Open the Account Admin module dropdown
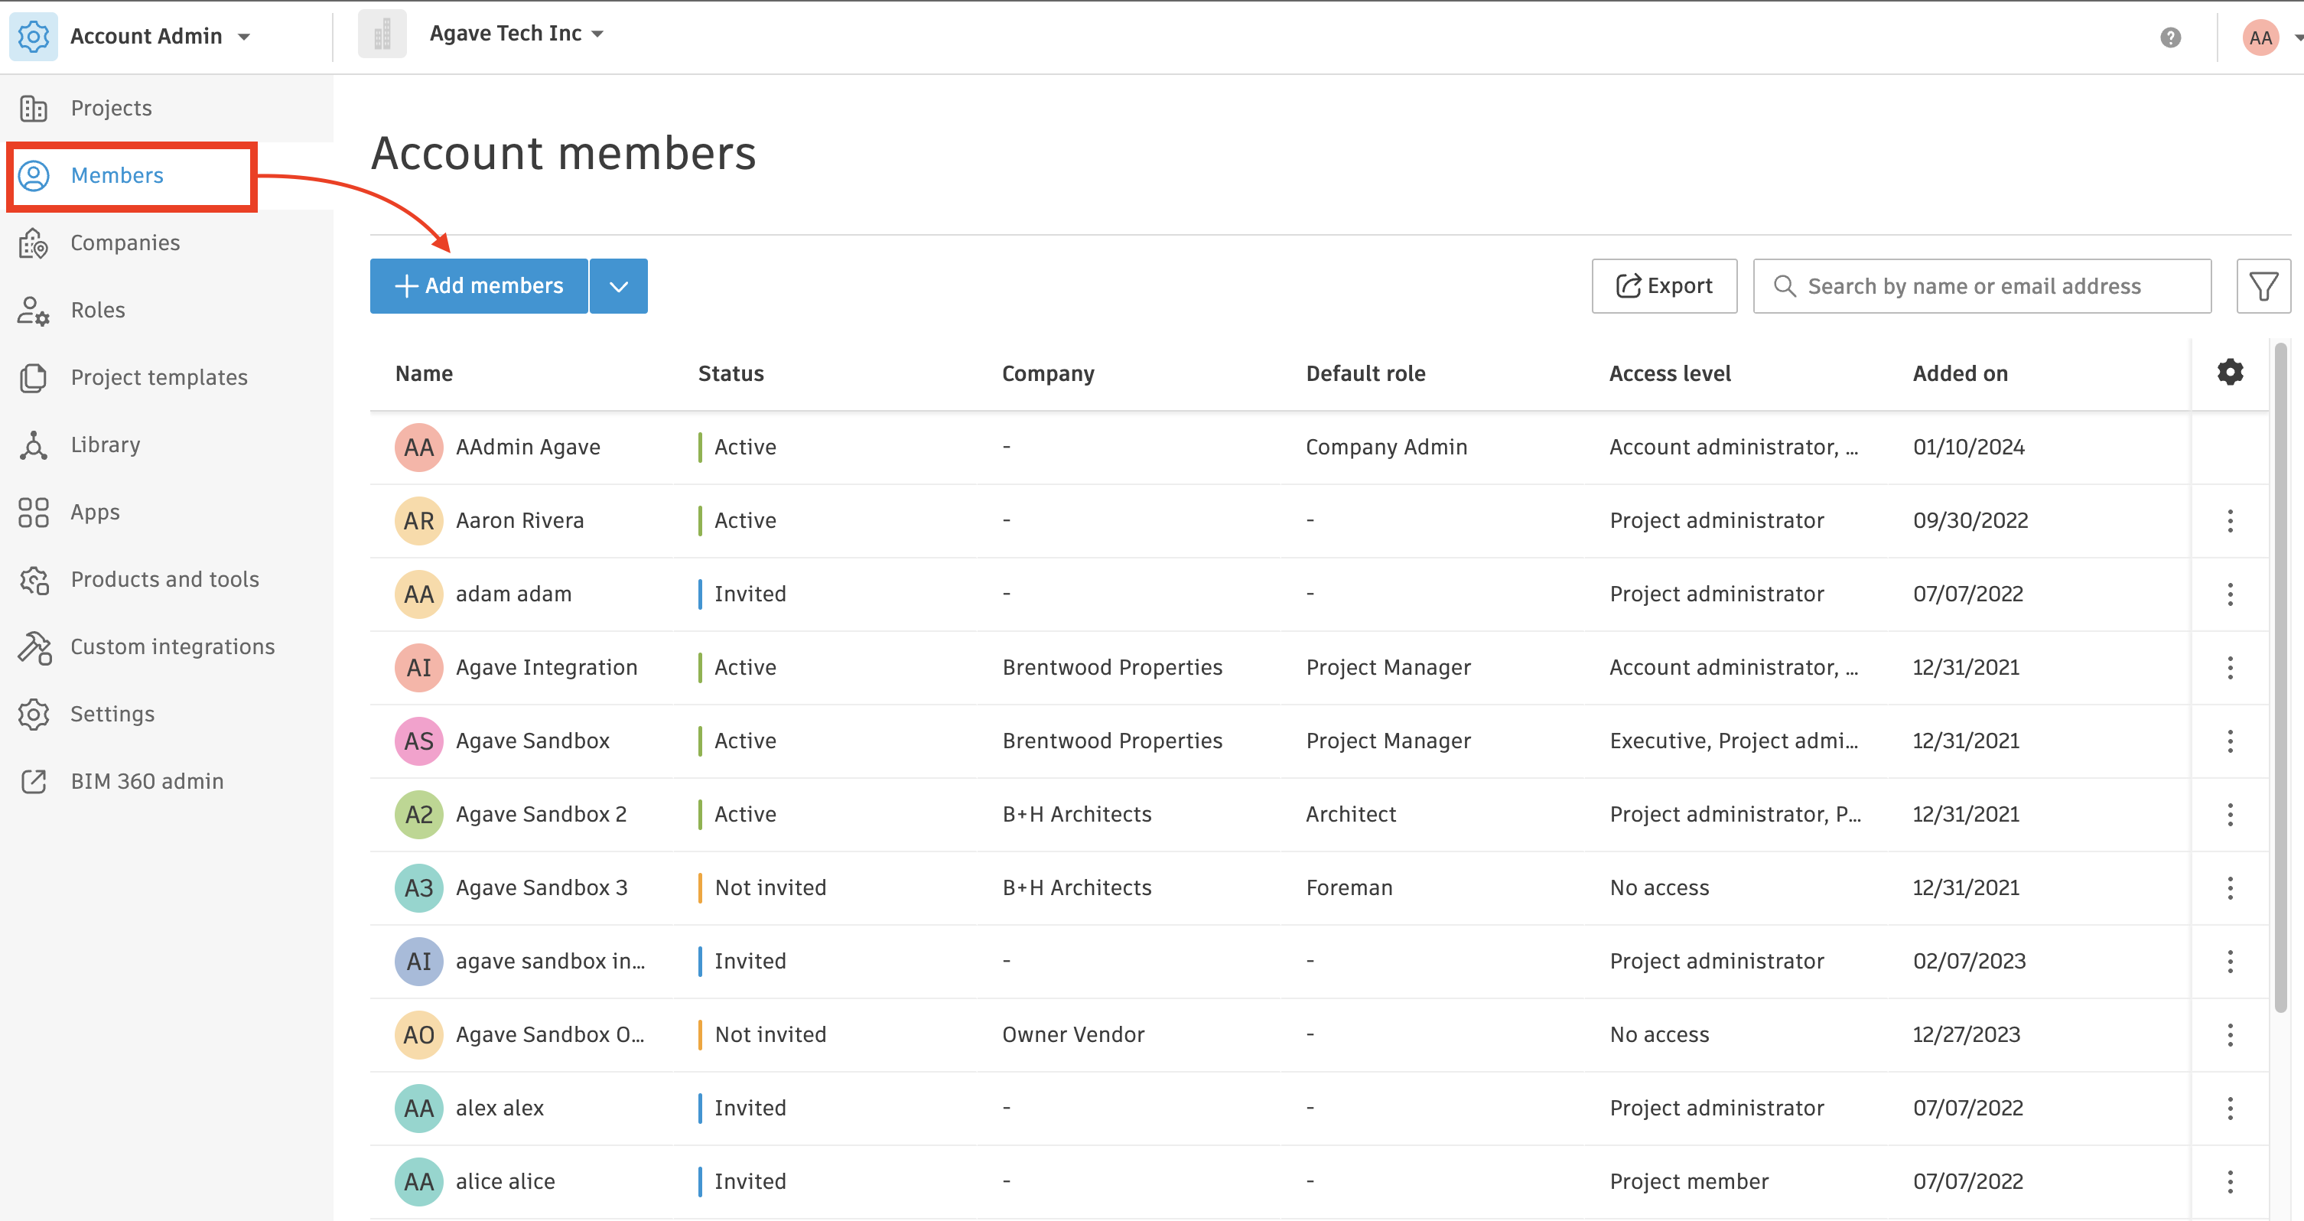This screenshot has width=2304, height=1221. pyautogui.click(x=244, y=37)
